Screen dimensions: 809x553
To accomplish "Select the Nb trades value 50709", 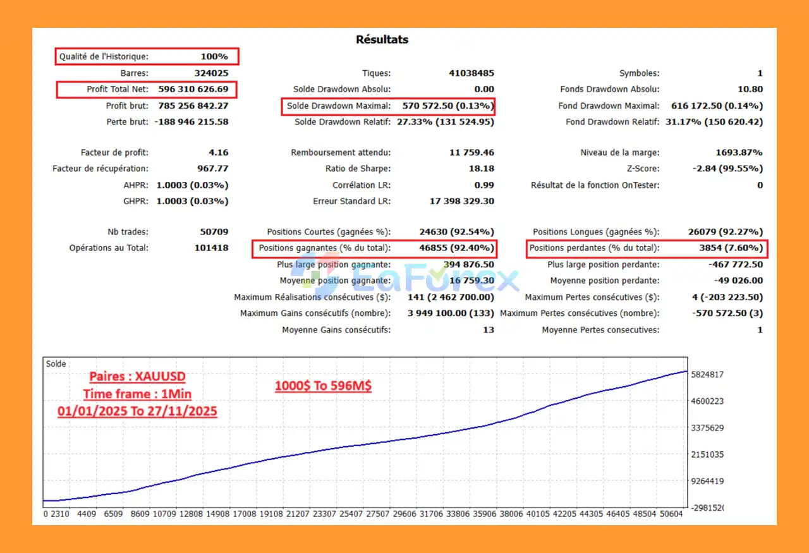I will [x=214, y=232].
